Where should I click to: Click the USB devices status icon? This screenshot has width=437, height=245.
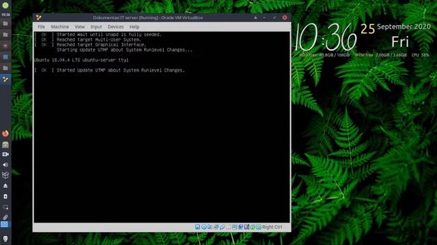222,227
